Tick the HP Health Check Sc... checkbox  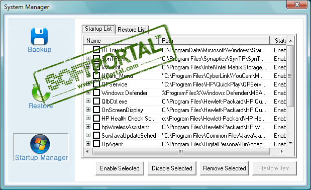(96, 118)
